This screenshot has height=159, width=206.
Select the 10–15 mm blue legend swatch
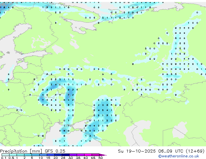[43, 155]
